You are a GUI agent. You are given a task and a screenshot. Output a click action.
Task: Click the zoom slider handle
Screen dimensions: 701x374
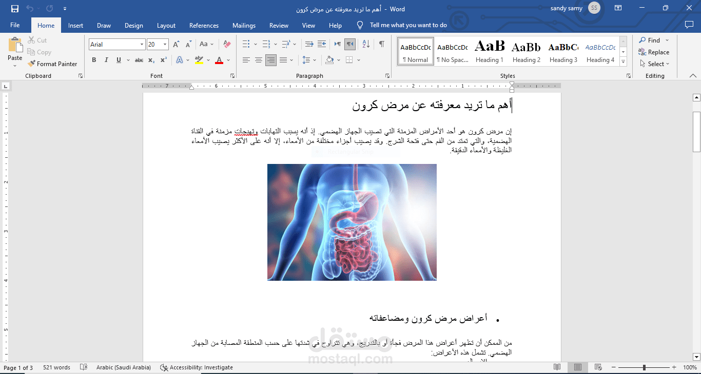[644, 367]
